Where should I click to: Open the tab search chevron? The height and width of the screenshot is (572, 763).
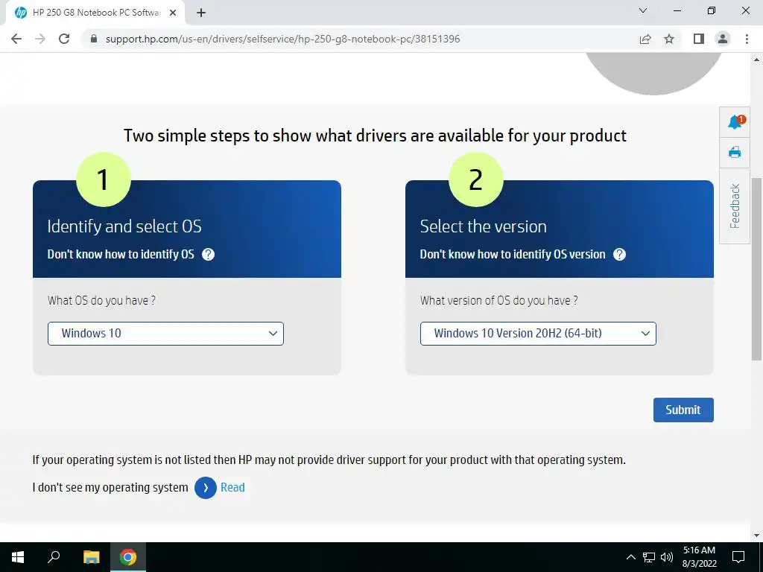[643, 10]
